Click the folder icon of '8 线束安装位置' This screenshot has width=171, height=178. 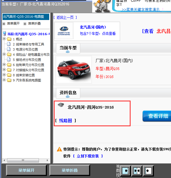pos(9,75)
